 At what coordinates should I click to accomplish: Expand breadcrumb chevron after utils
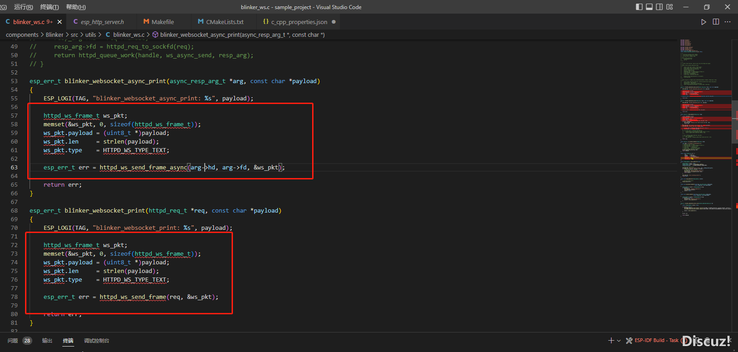[x=100, y=35]
